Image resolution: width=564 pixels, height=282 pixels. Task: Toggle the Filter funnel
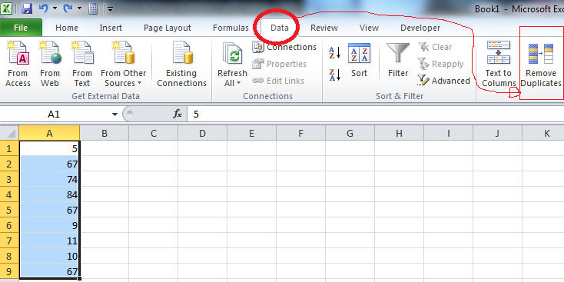click(x=398, y=60)
